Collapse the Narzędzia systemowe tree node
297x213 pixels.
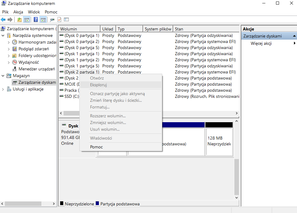3,35
